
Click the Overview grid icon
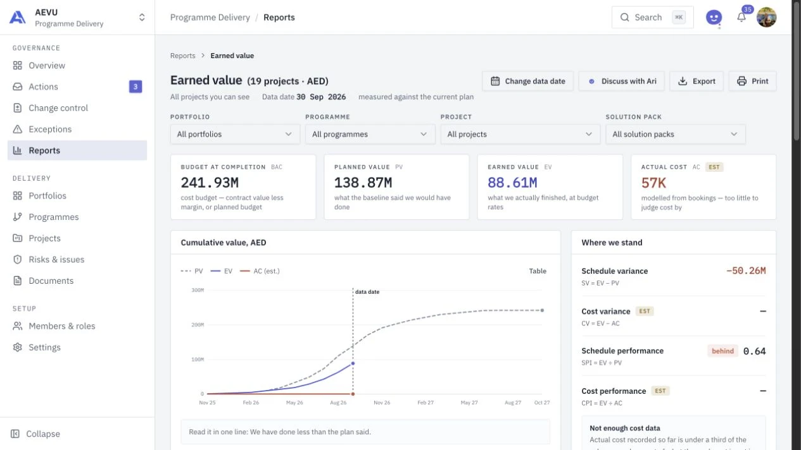pyautogui.click(x=18, y=66)
